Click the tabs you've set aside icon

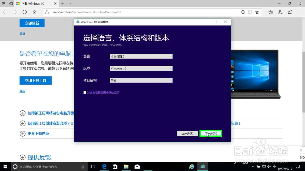click(x=3, y=3)
